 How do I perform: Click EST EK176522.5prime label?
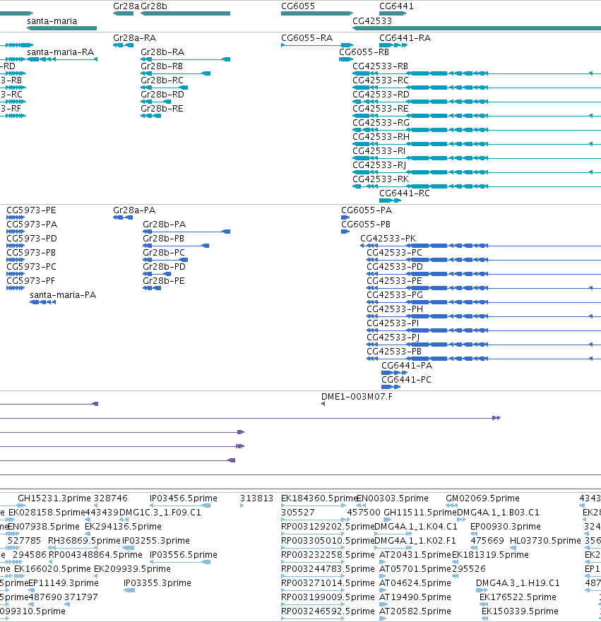518,597
